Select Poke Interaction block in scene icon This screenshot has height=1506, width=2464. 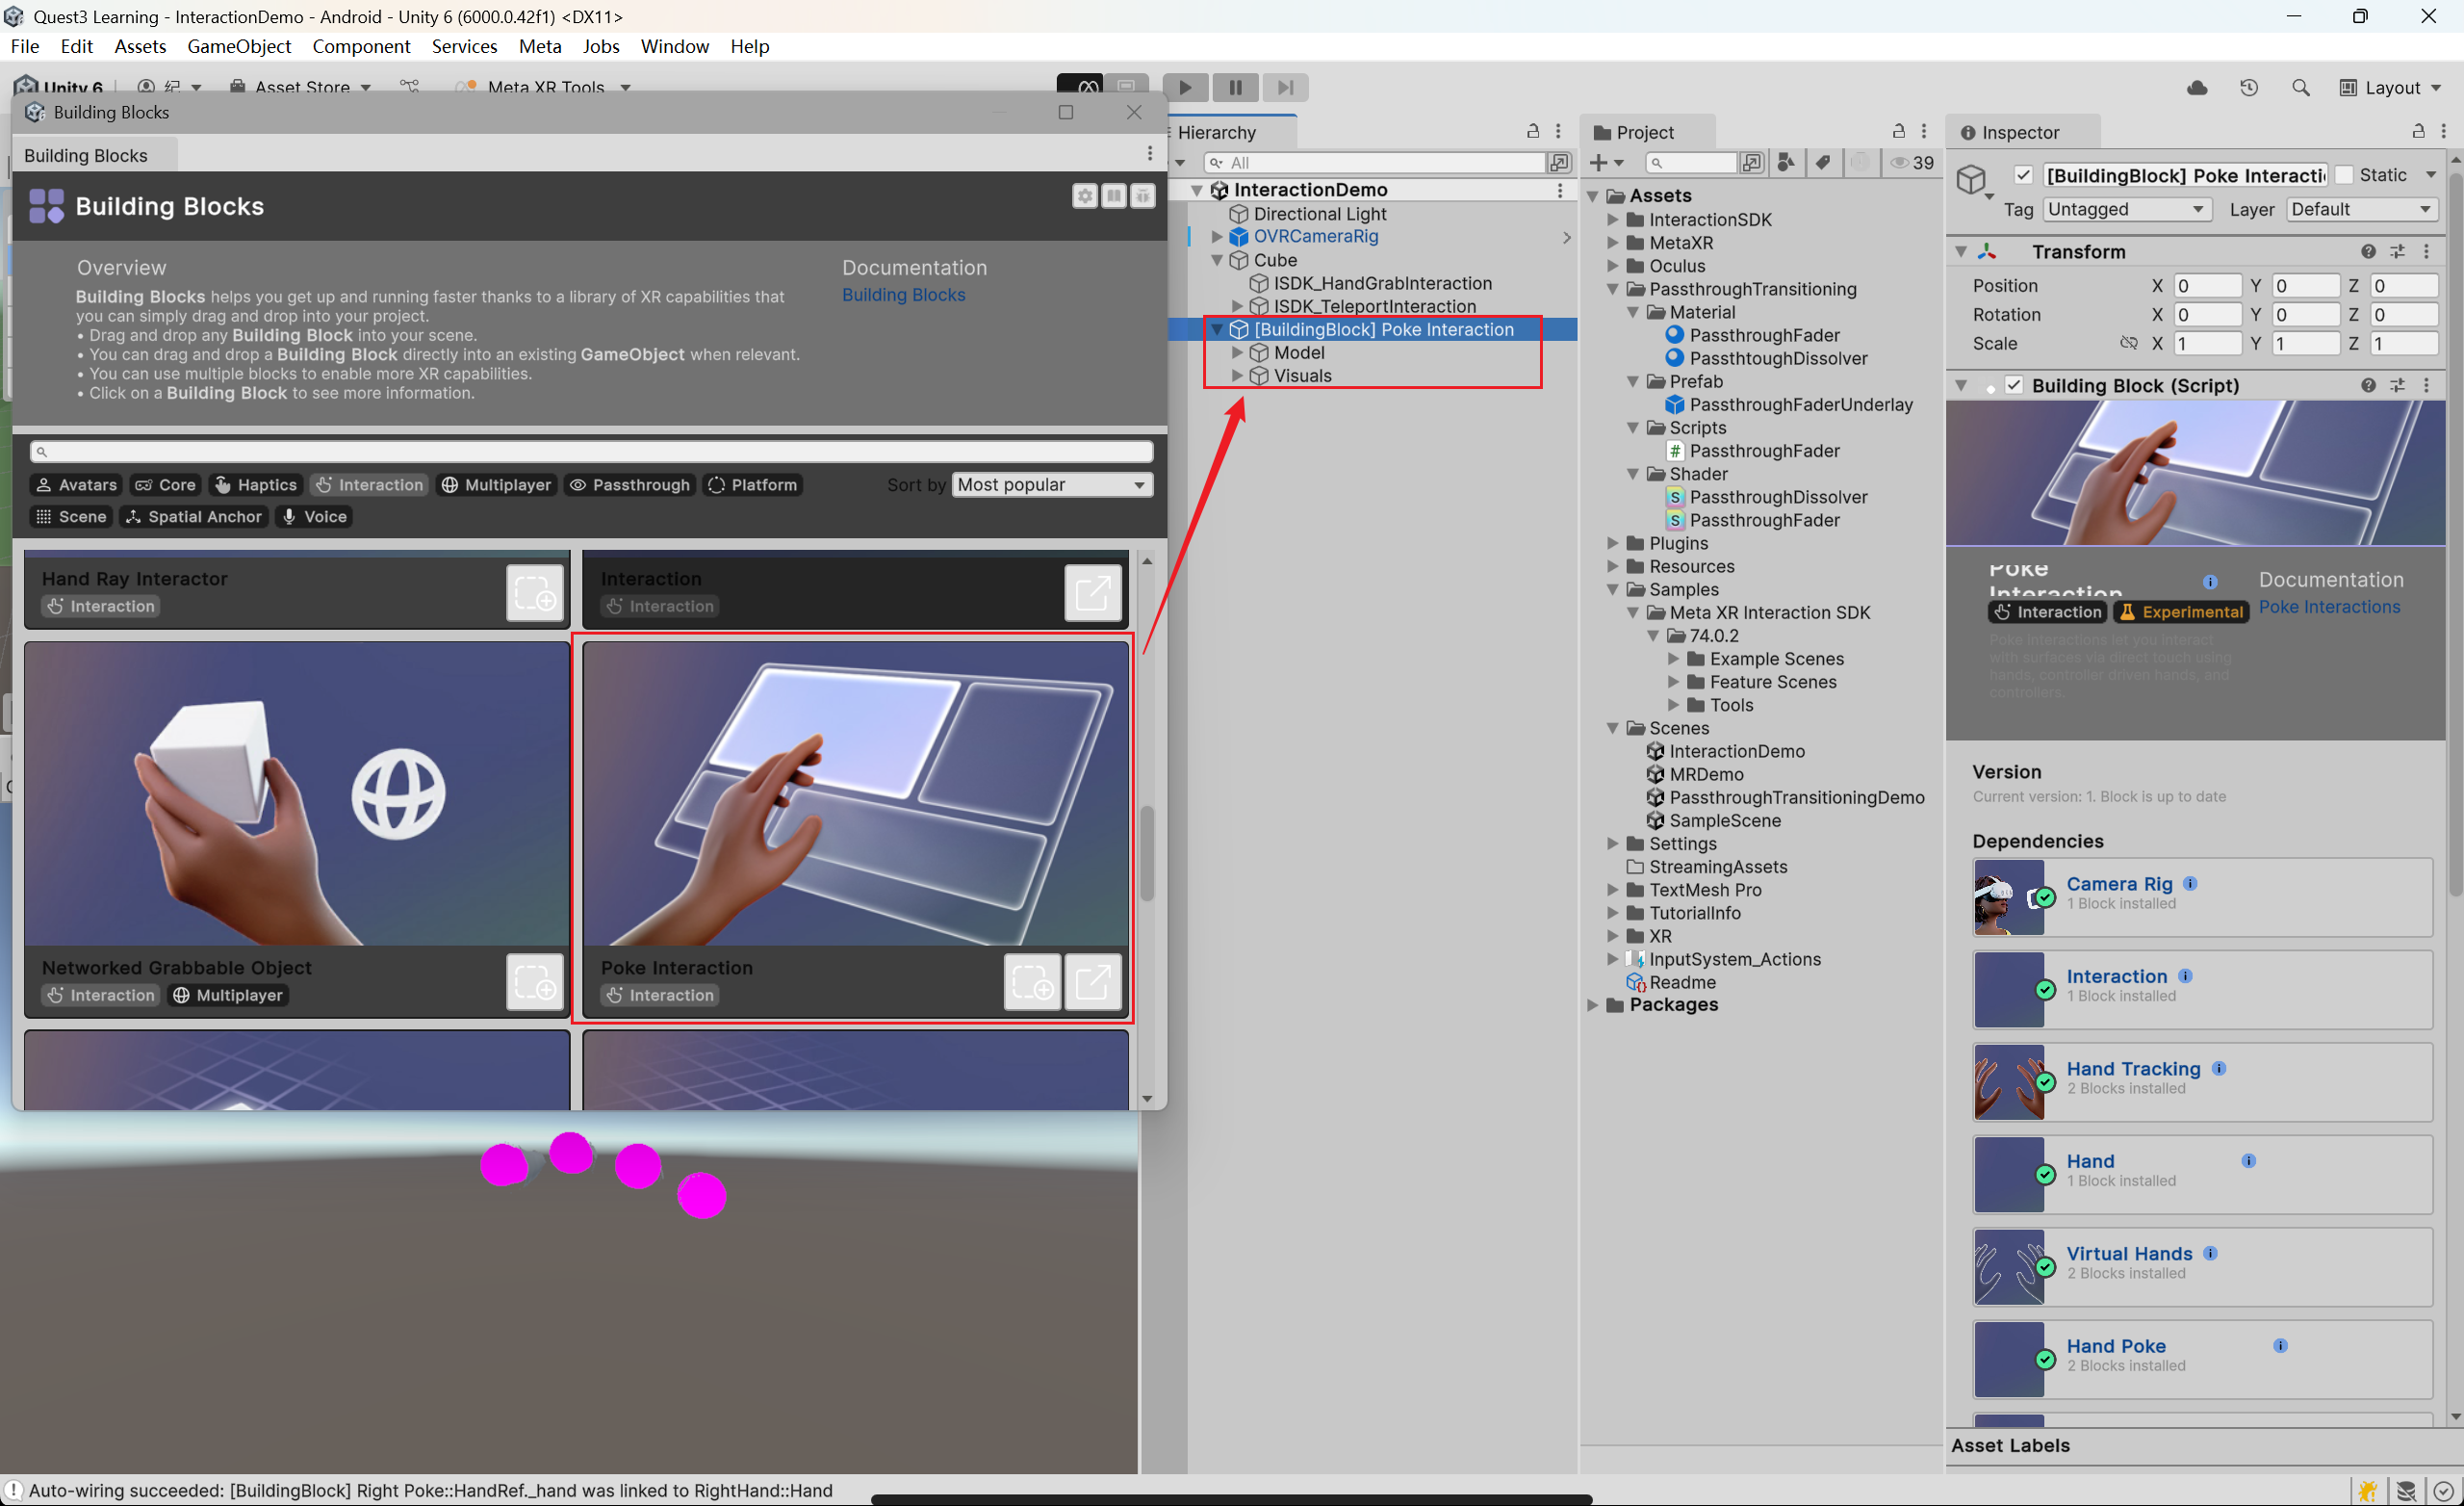coord(1093,981)
